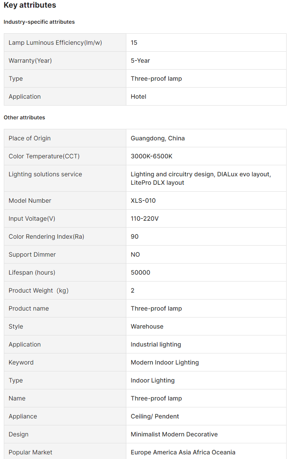Click the Other attributes subheading
Image resolution: width=290 pixels, height=459 pixels.
coord(24,117)
